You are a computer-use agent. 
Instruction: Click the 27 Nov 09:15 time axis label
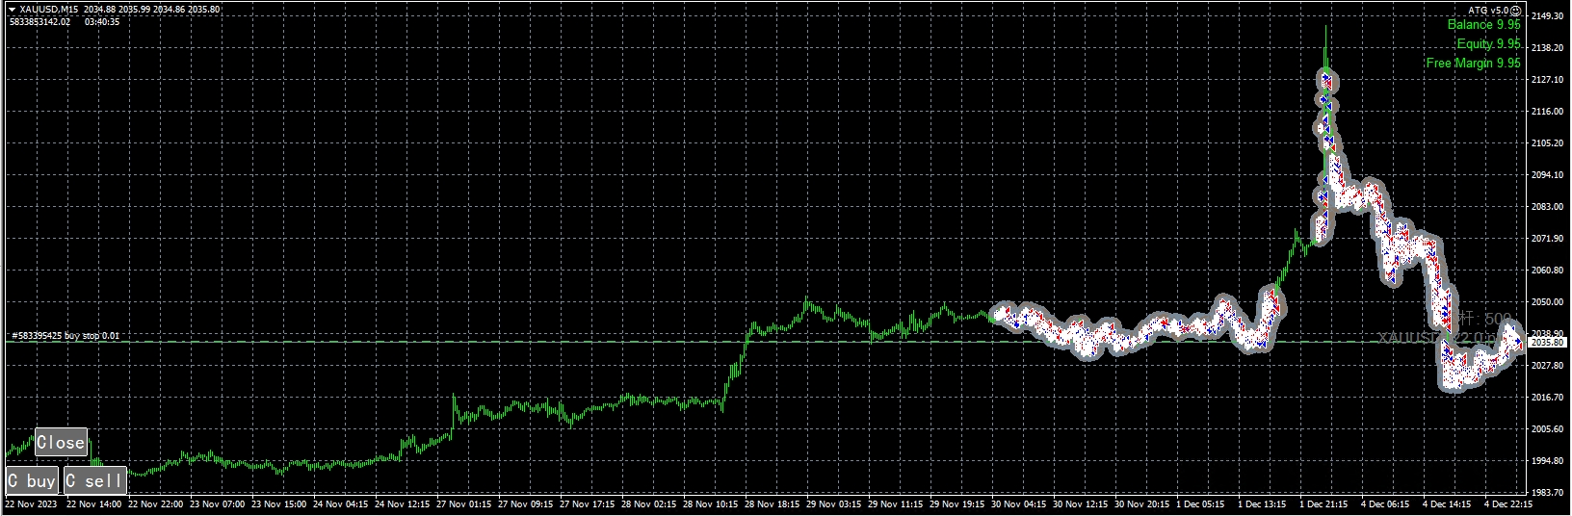pos(527,503)
